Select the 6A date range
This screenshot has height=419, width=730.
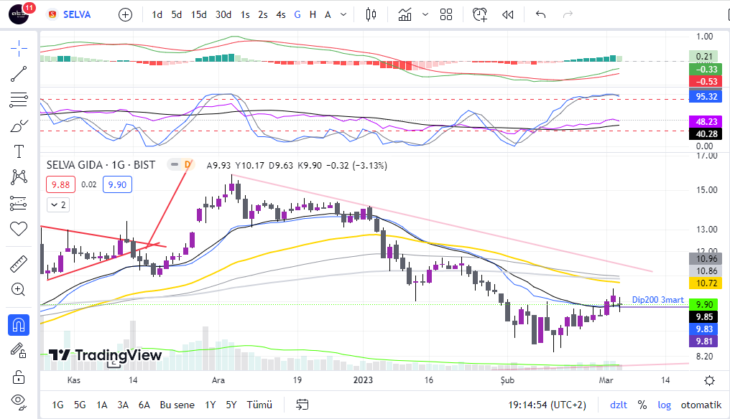click(144, 405)
